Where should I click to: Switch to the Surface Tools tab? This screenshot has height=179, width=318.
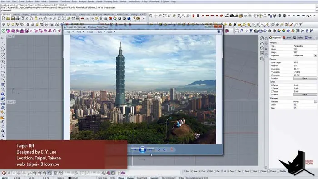click(84, 15)
